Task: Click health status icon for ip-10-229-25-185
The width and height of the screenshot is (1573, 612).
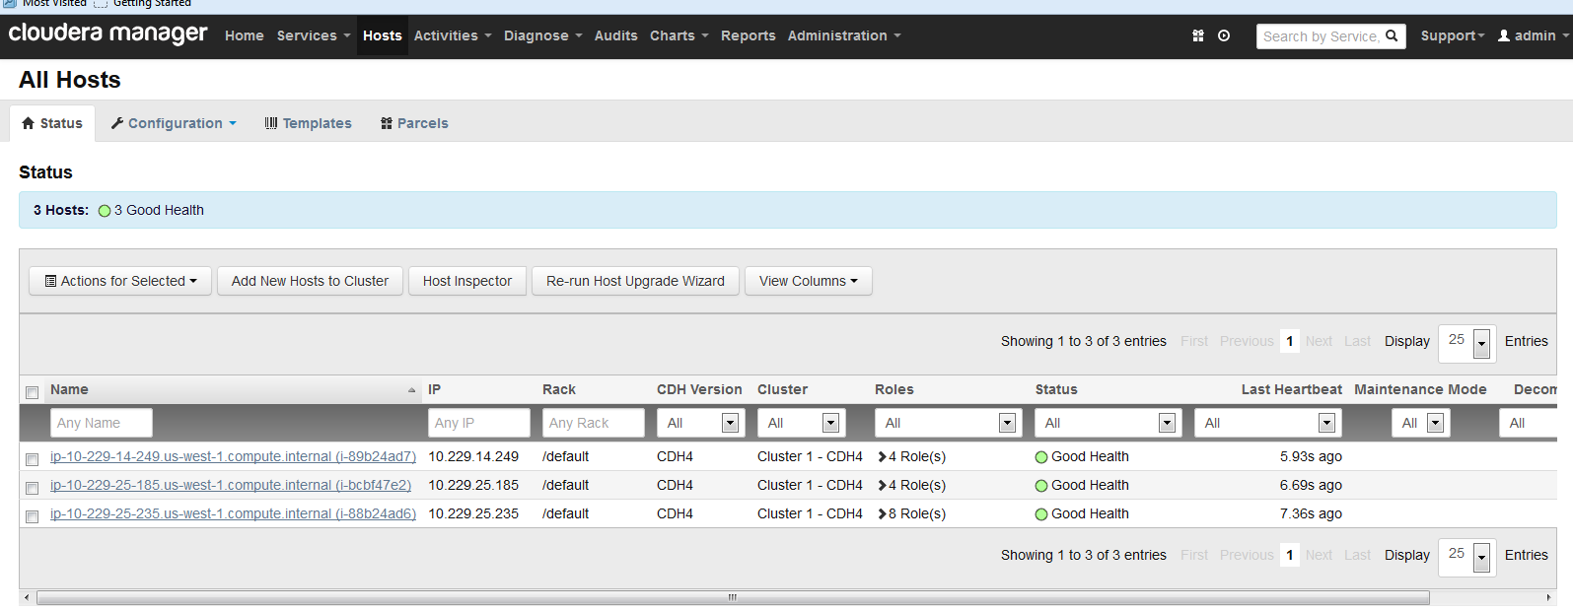Action: [x=1041, y=486]
